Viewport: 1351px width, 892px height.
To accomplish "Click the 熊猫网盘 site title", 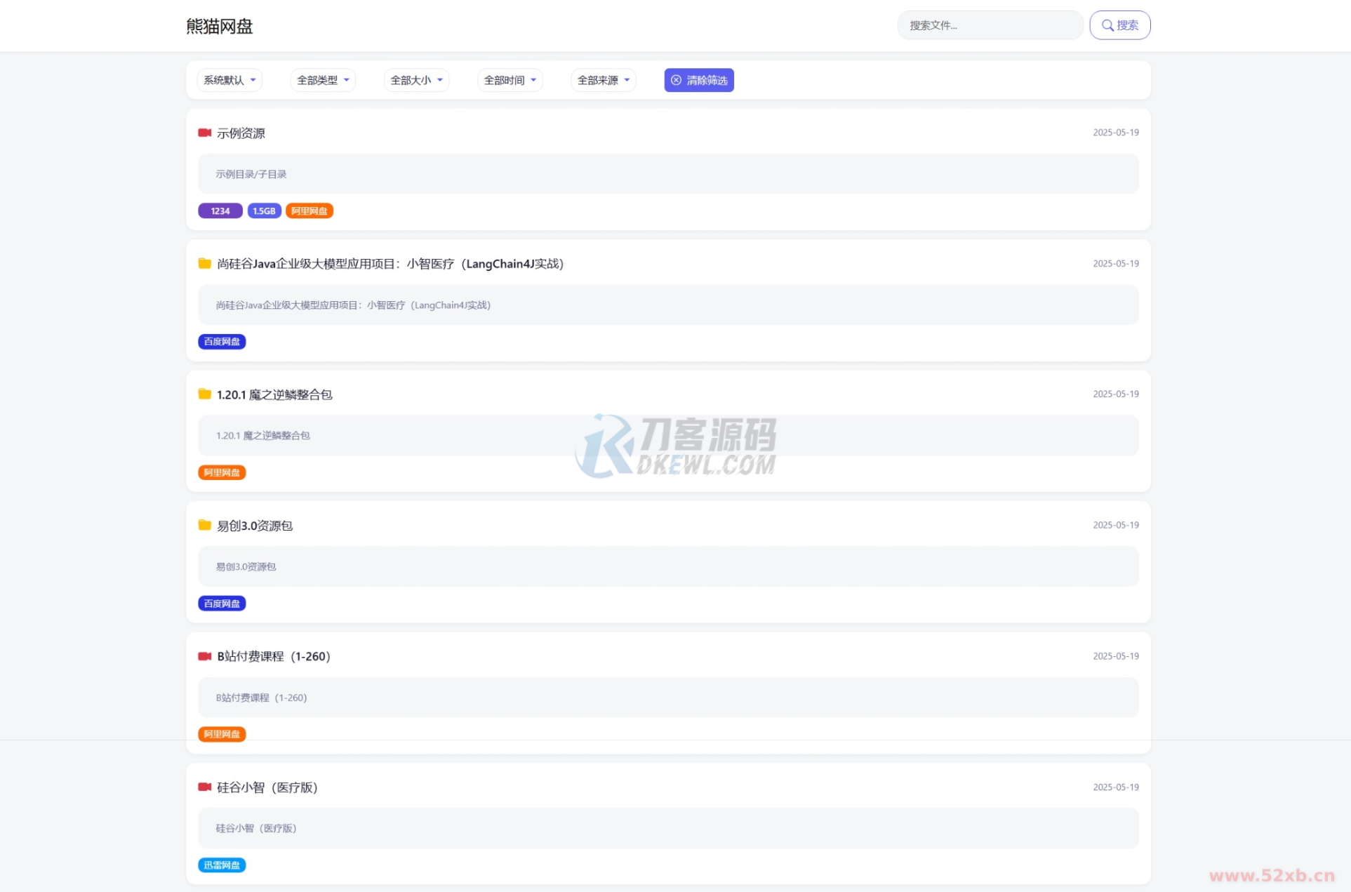I will (219, 26).
